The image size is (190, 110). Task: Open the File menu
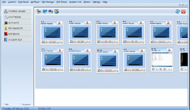4,2
